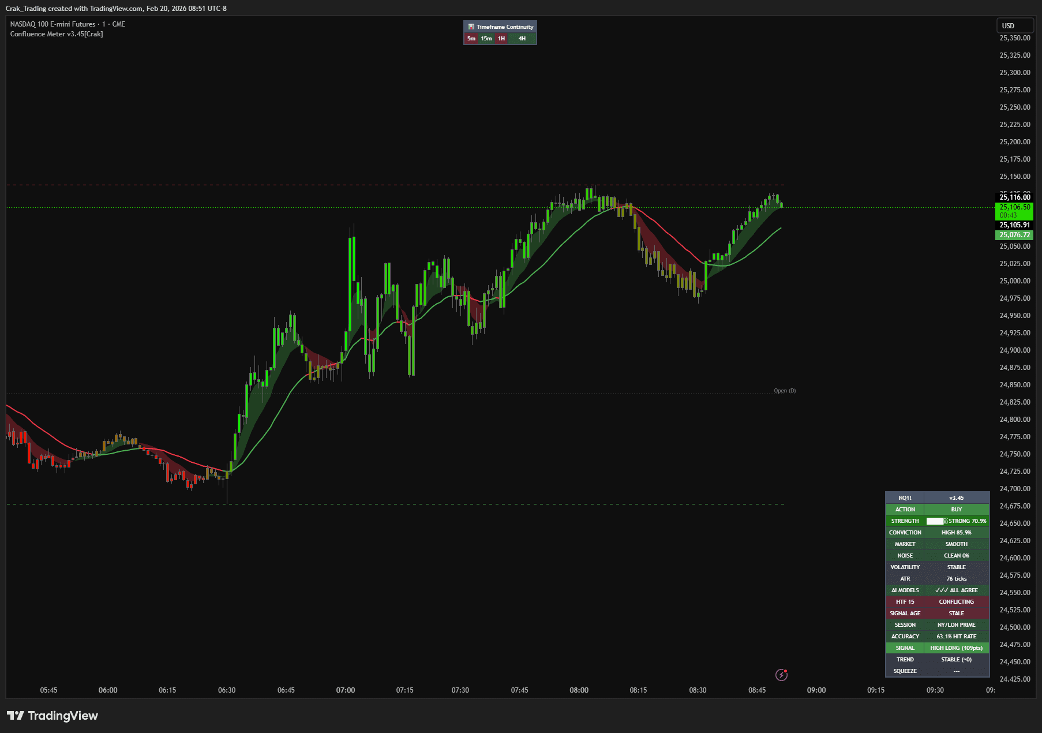Click the STRENGTH bar showing STRONG 70.9%
This screenshot has width=1042, height=733.
[957, 521]
